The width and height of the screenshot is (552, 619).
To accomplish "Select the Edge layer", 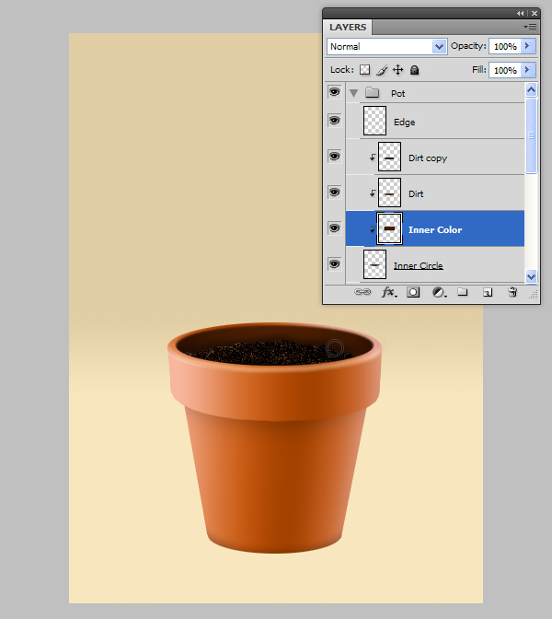I will [404, 122].
